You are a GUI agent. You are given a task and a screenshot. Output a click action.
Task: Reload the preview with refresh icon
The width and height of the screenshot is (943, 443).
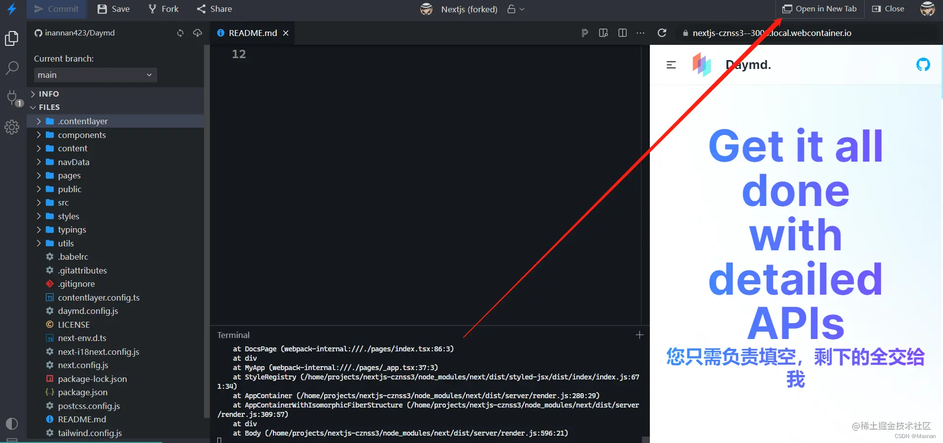662,33
